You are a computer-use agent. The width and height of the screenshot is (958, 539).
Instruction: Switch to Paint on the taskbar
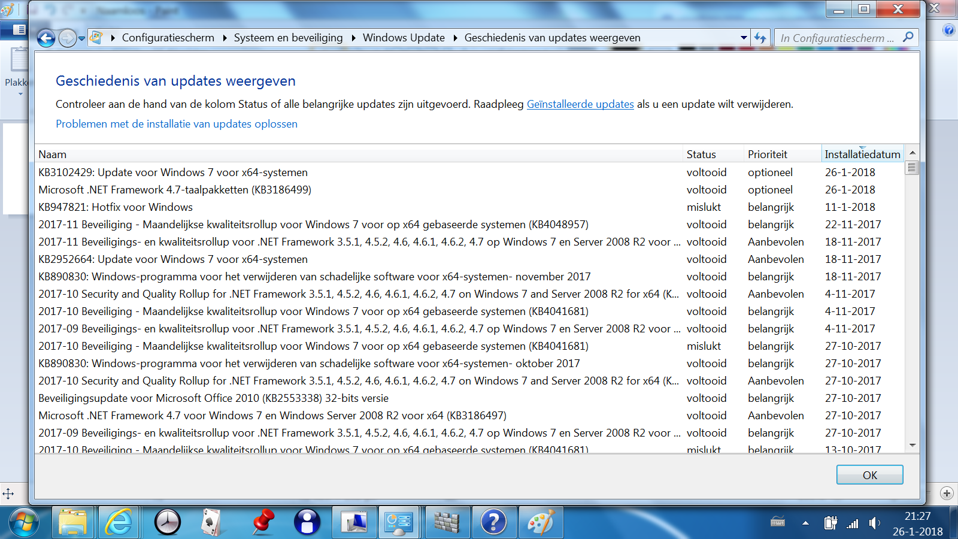tap(541, 523)
